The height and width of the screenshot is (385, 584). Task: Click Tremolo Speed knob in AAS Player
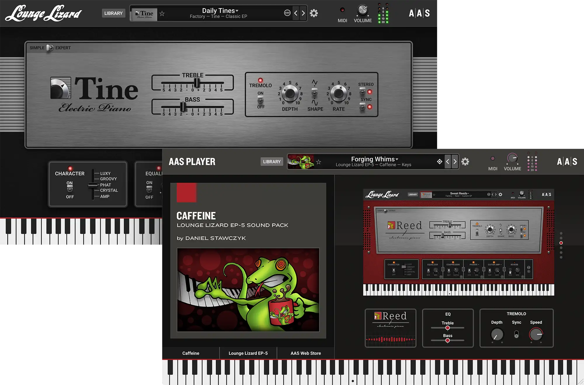pos(536,334)
